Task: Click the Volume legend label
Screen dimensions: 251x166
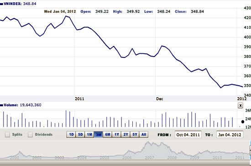Action: (11, 105)
